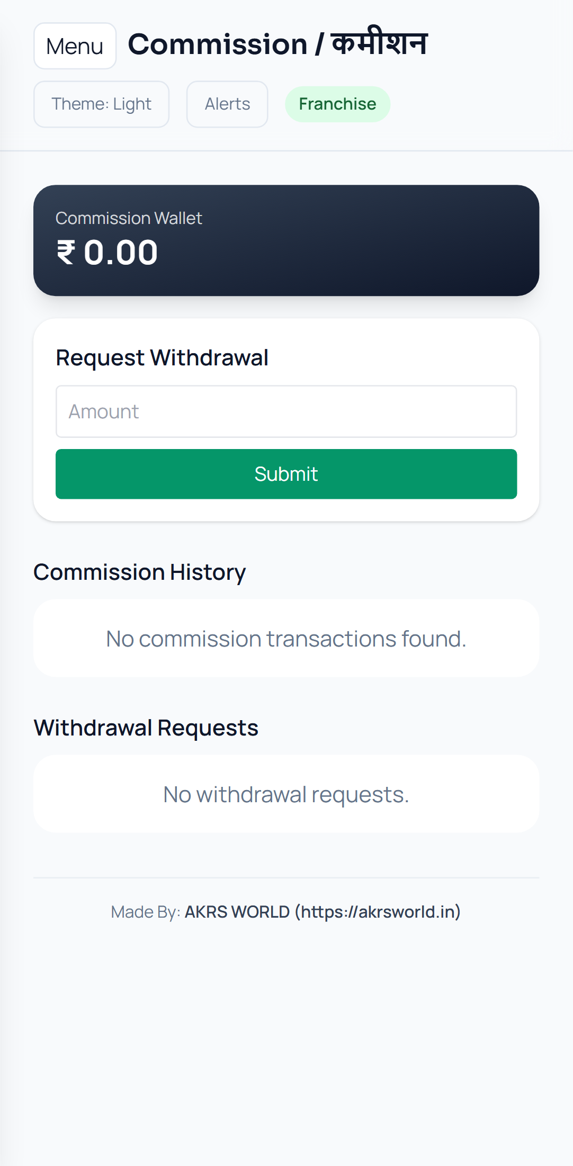Toggle the Theme: Light switch
The width and height of the screenshot is (573, 1166).
(101, 104)
